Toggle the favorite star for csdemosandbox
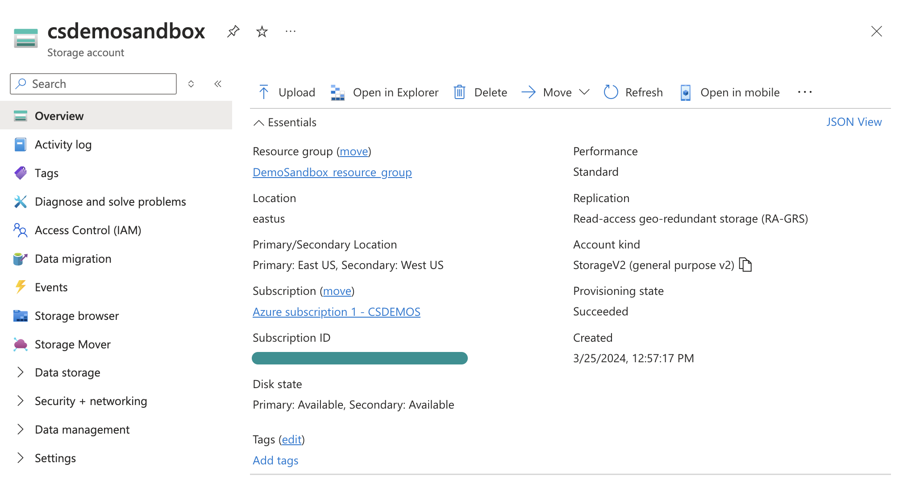The image size is (899, 480). (262, 31)
